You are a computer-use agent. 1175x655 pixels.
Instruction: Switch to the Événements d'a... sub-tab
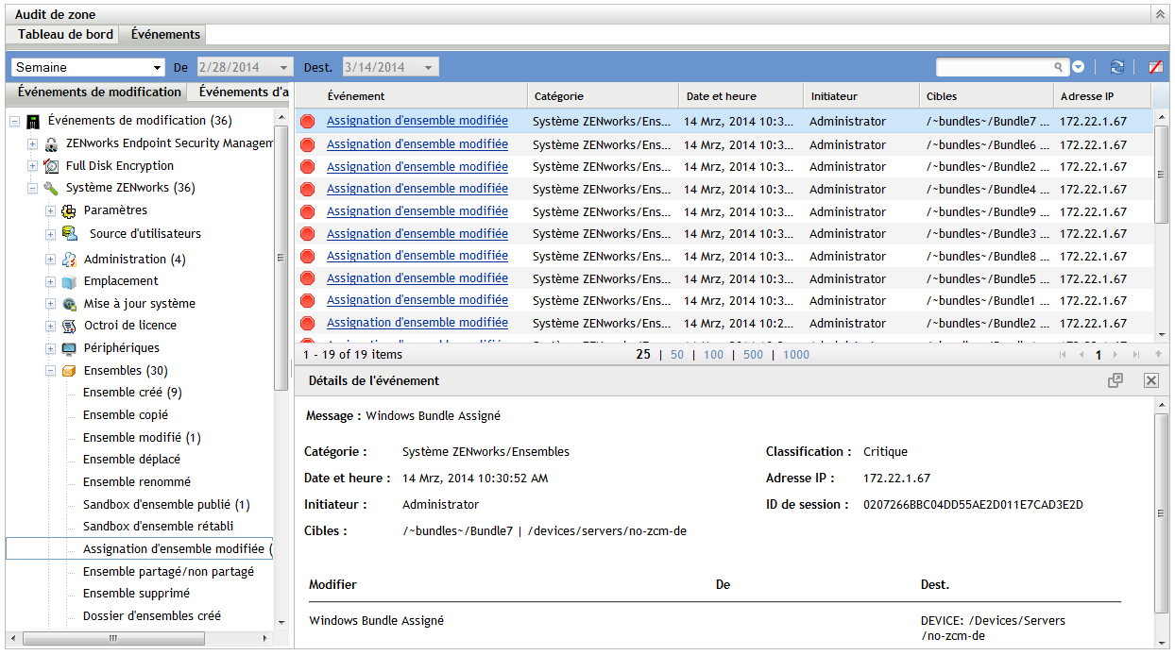click(243, 92)
